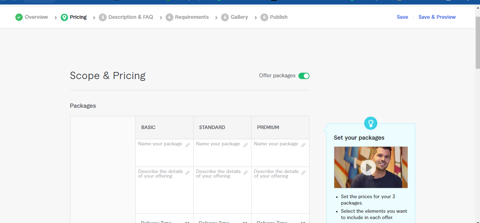Click pencil icon in Standard description
The height and width of the screenshot is (223, 480).
246,173
